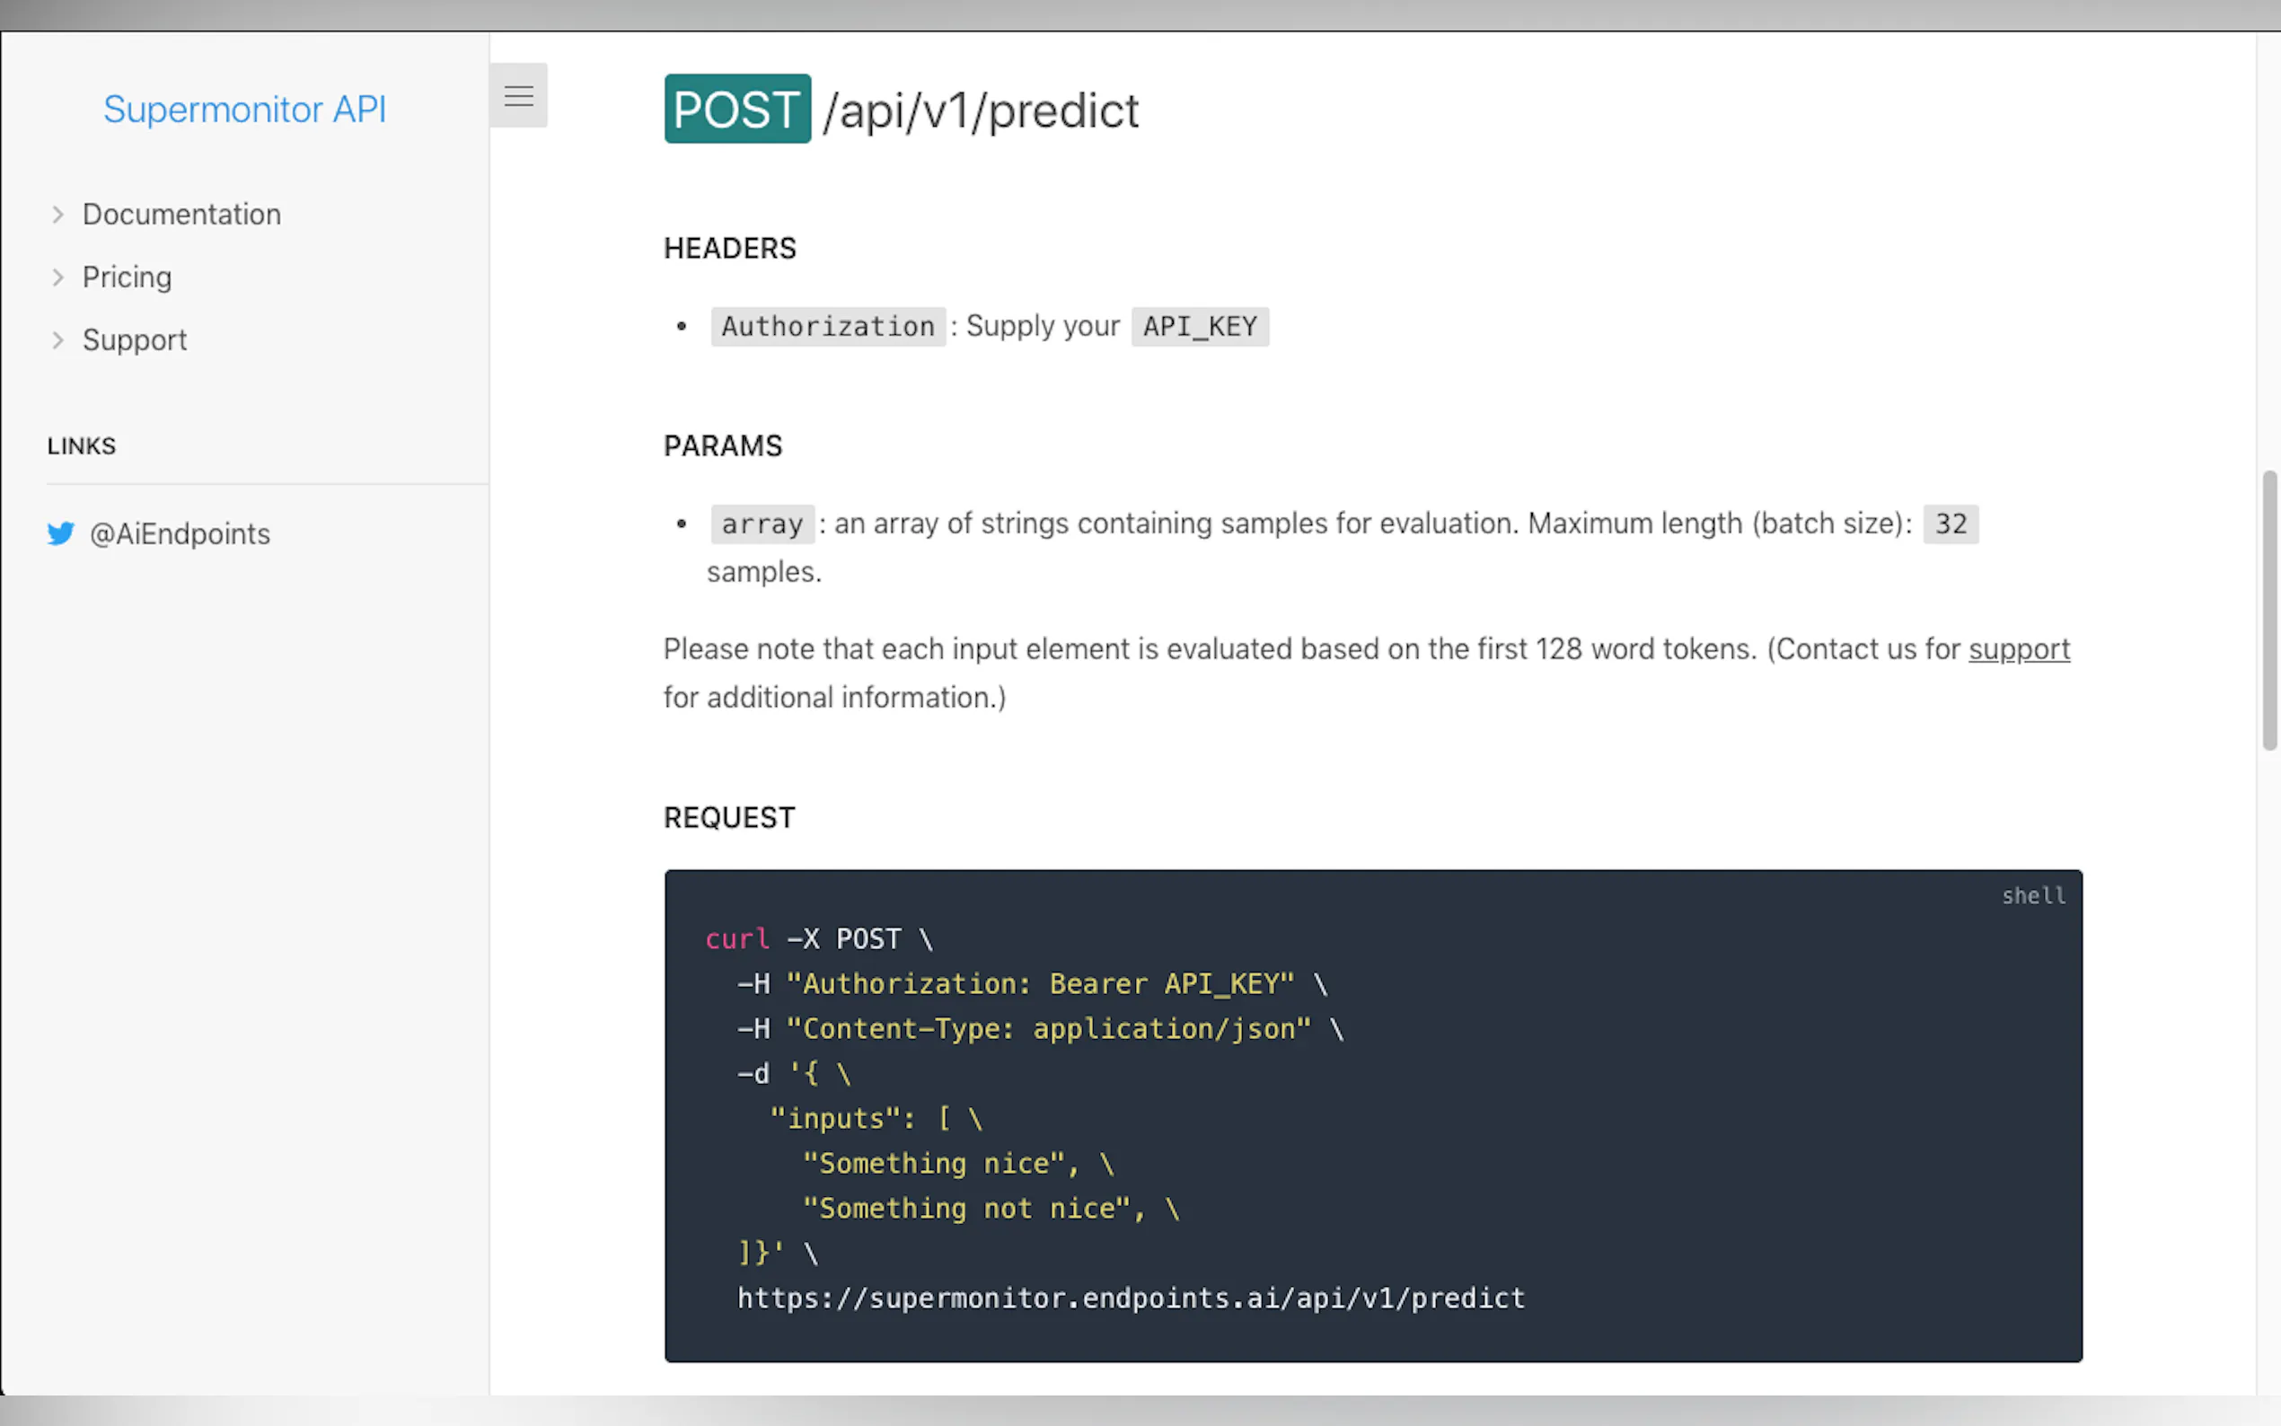Expand the Support chevron arrow

pos(58,340)
